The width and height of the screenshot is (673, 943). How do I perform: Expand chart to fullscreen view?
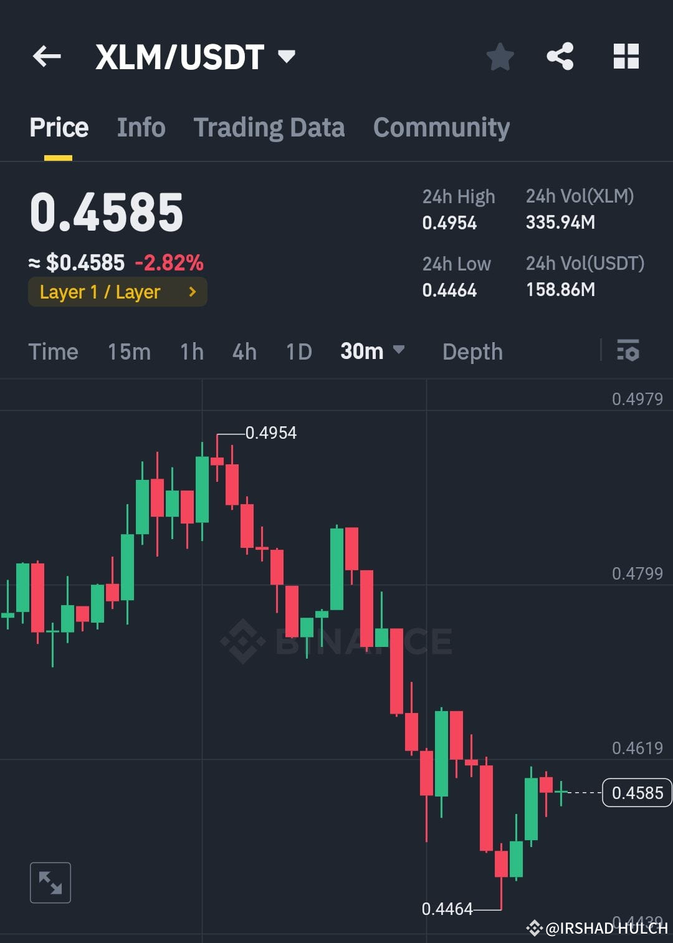[50, 882]
